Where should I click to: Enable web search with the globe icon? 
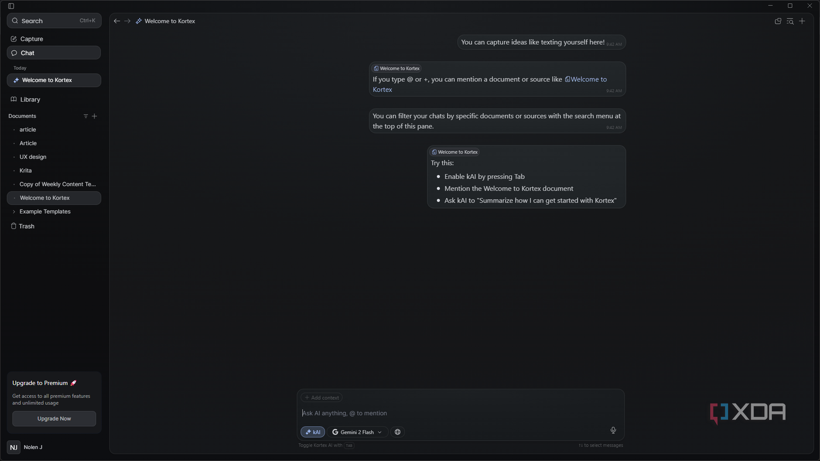(397, 432)
